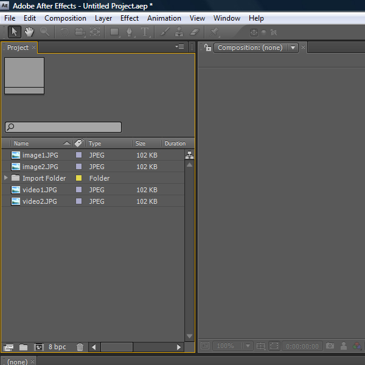Open the Composition (none) dropdown
This screenshot has height=365, width=365.
[256, 47]
